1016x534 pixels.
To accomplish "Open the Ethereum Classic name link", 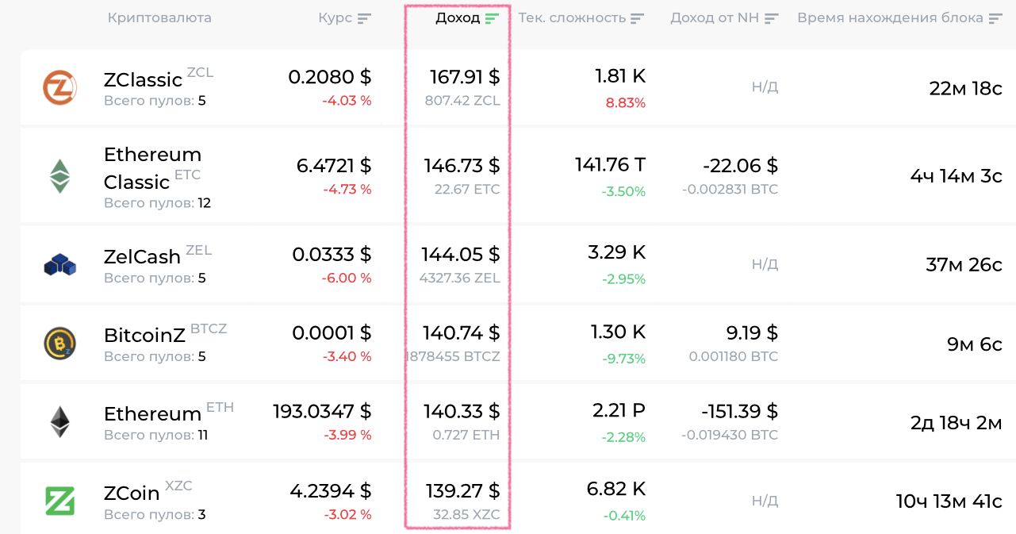I will tap(152, 167).
